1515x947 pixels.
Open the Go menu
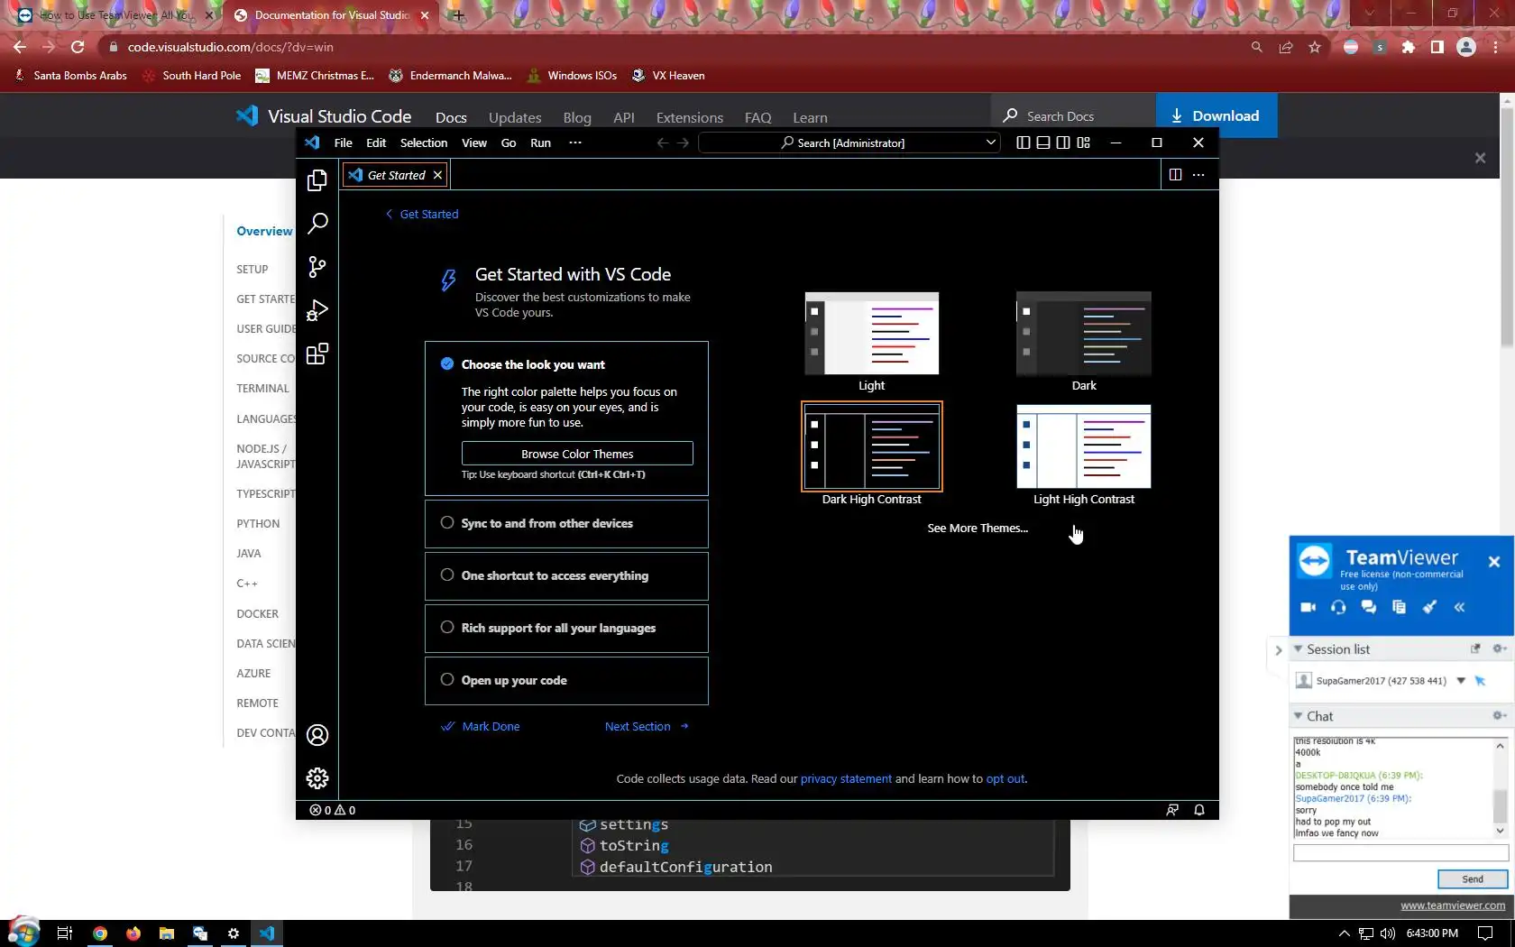(509, 143)
